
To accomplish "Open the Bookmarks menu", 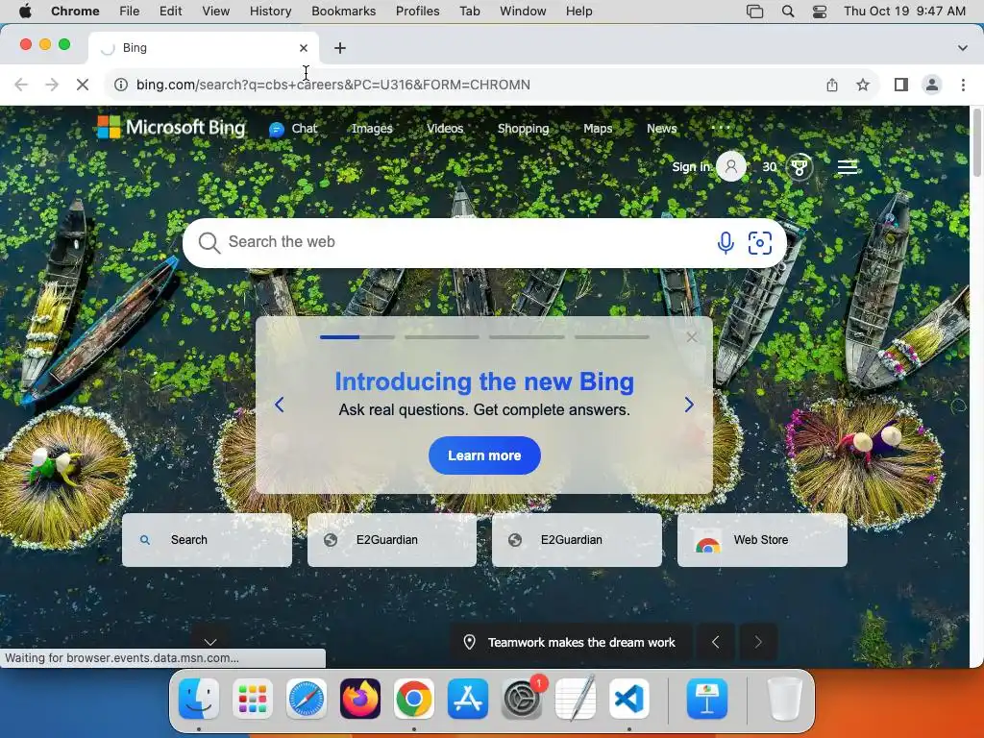I will [343, 12].
